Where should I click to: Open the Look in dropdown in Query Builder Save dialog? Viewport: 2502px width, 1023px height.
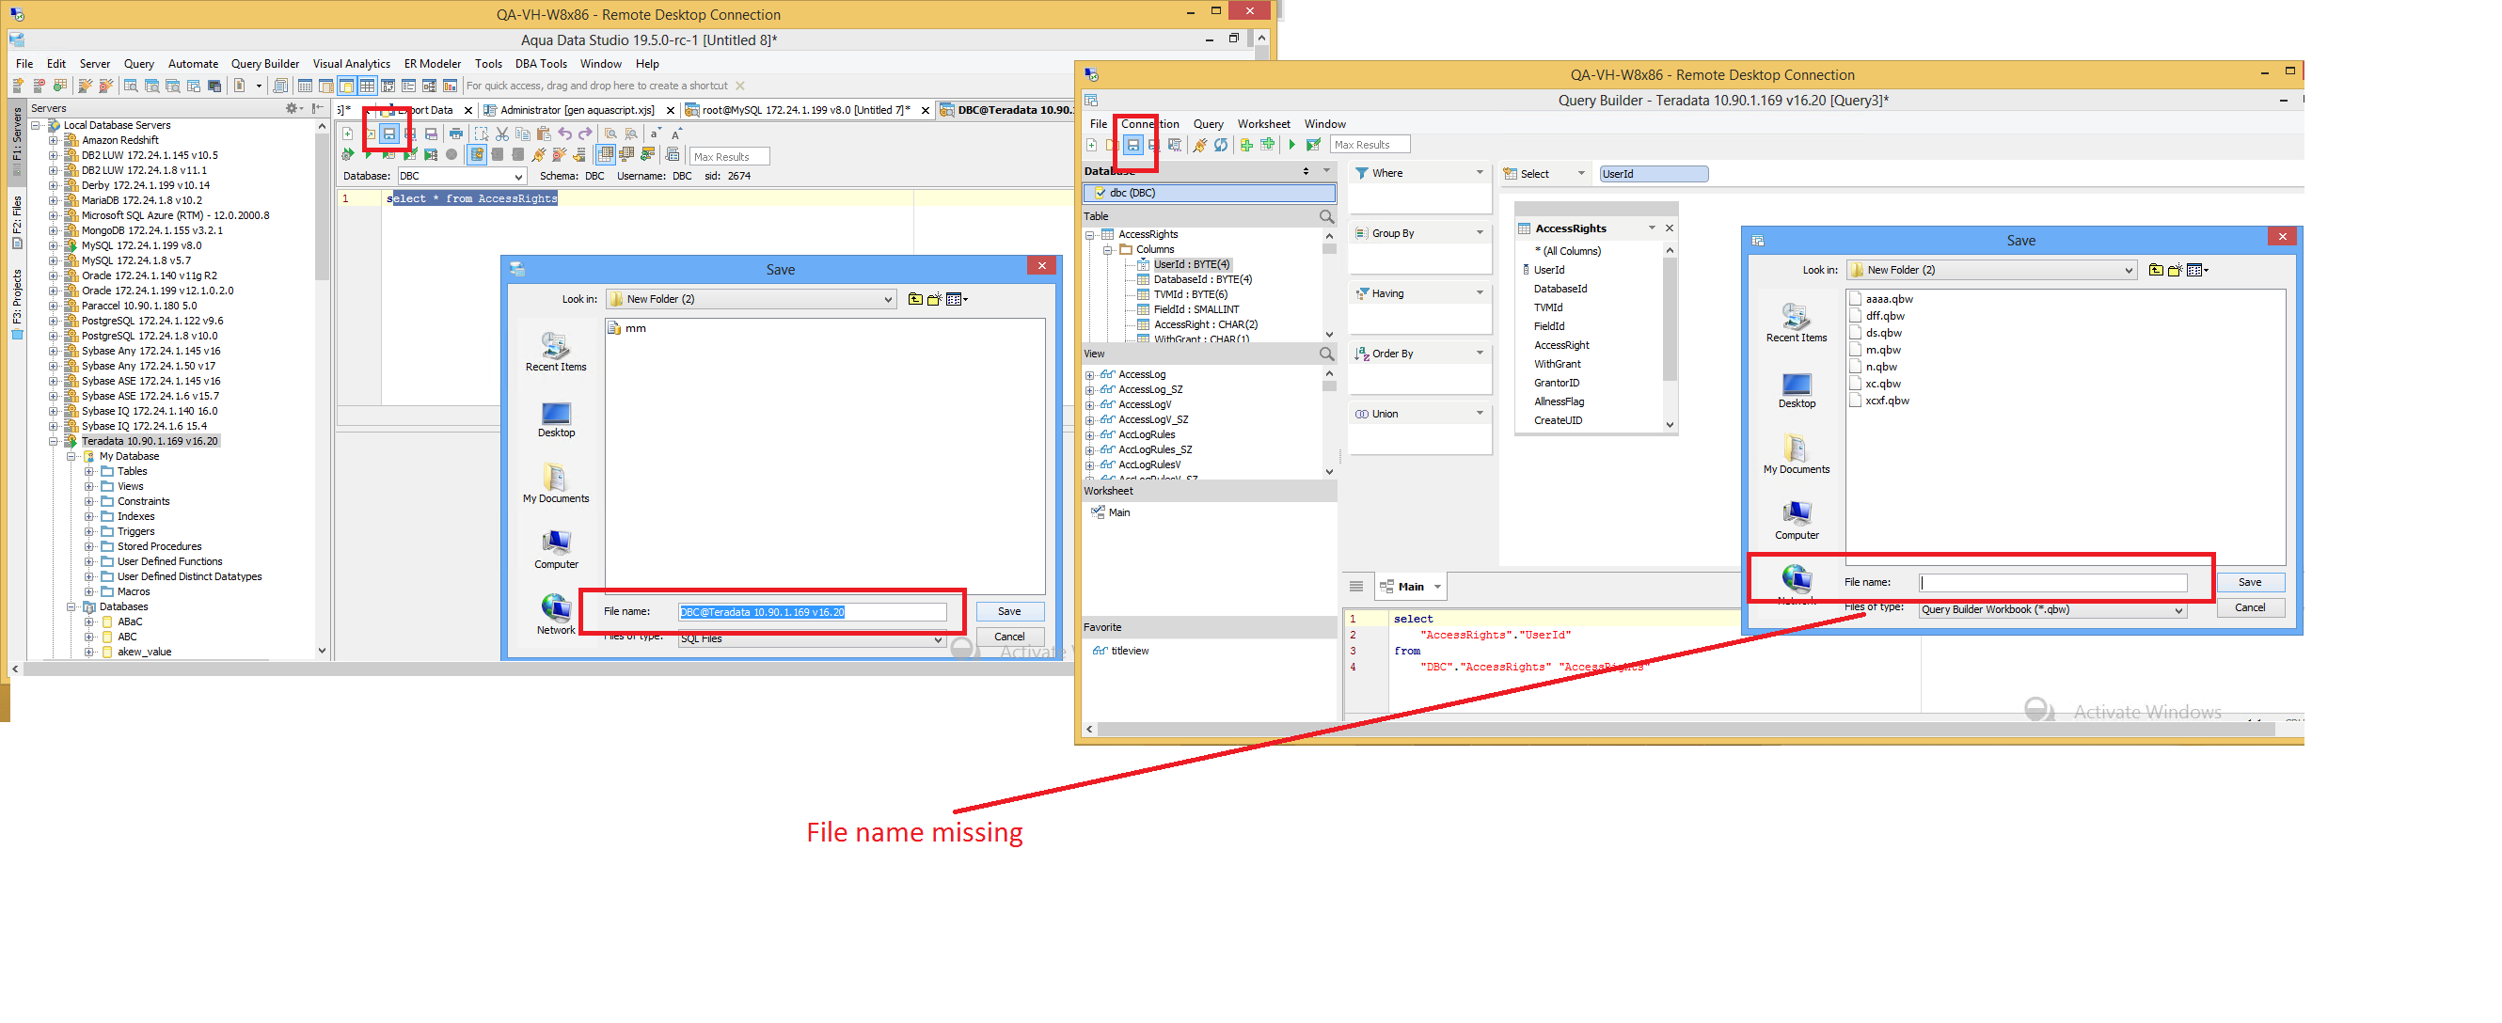[x=2128, y=270]
